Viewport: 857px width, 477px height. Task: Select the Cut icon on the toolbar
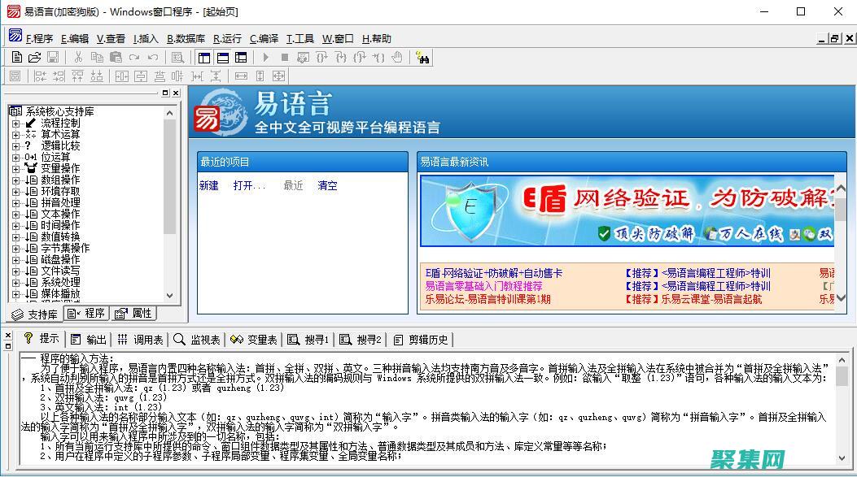[x=80, y=57]
